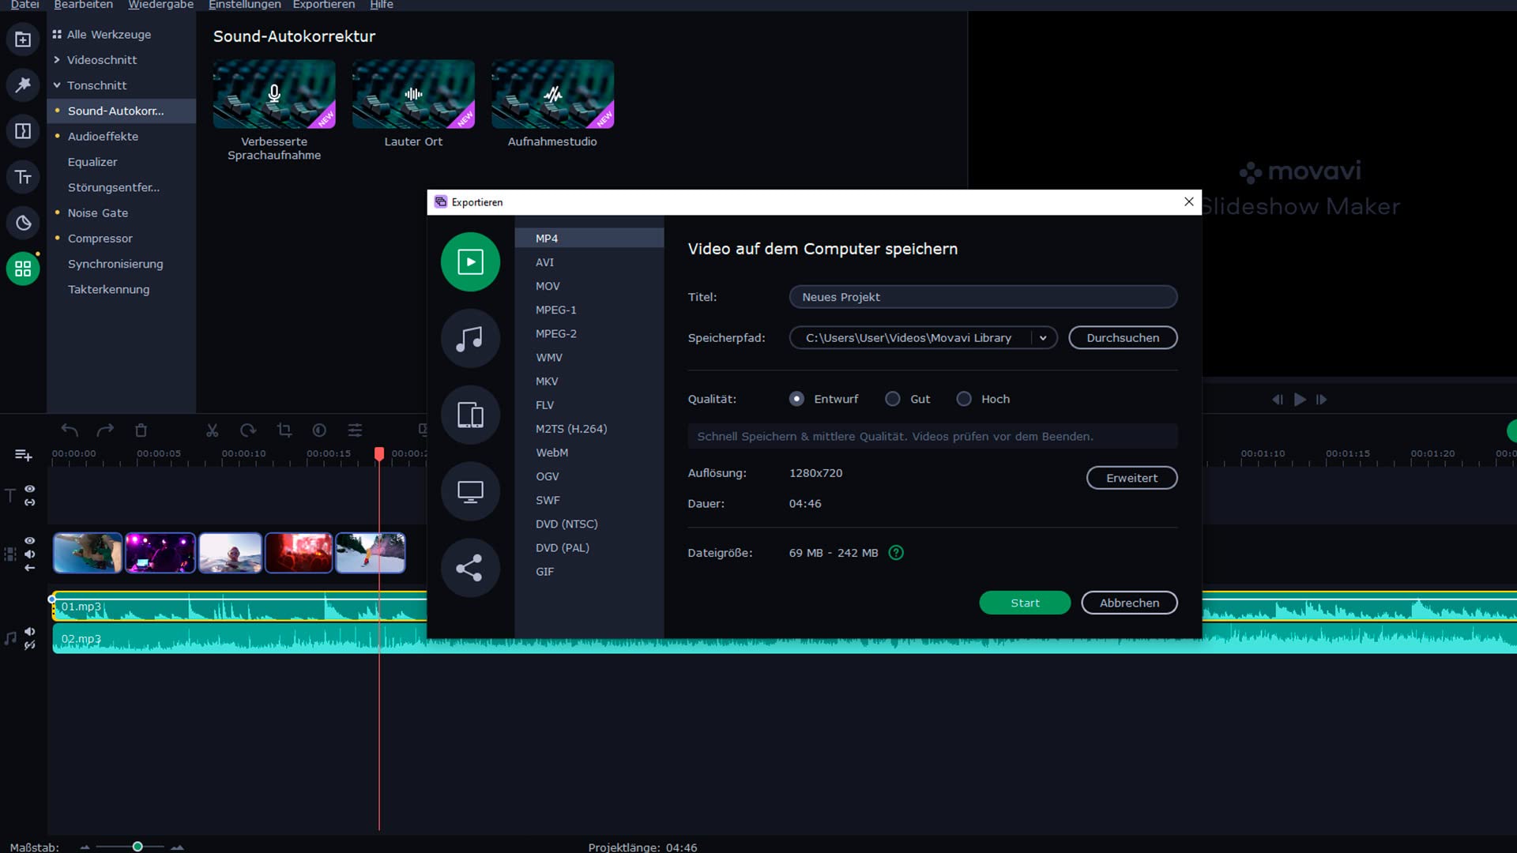Open Wiedergabe menu
Image resolution: width=1517 pixels, height=853 pixels.
coord(160,5)
